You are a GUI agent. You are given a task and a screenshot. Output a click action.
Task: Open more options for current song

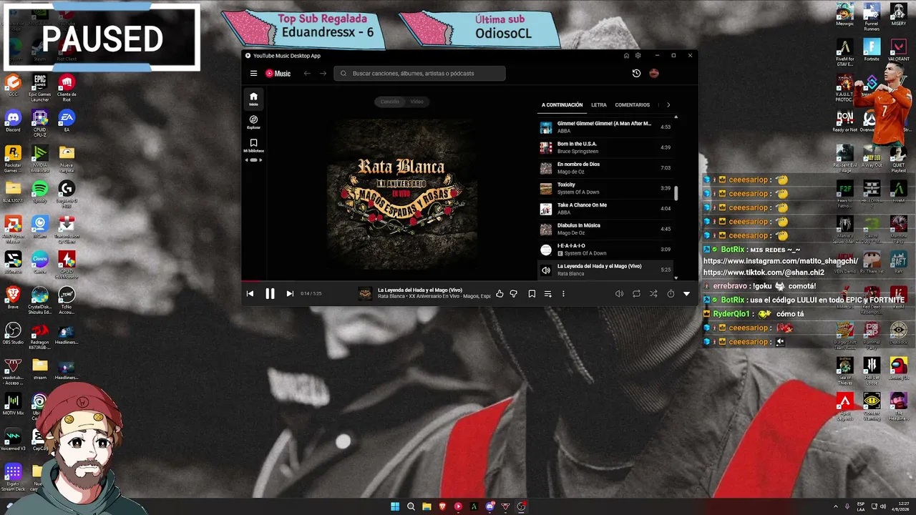[x=563, y=293]
